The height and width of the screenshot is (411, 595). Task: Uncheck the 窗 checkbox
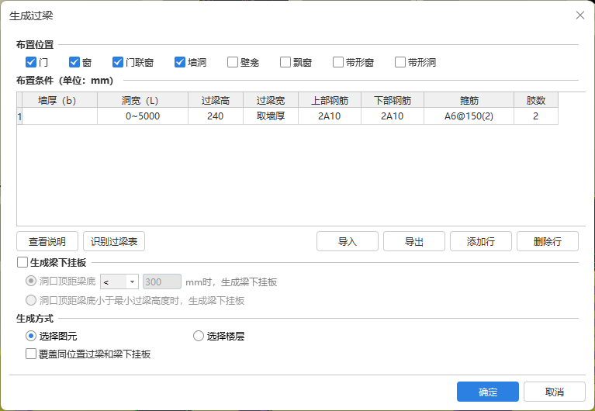[74, 62]
